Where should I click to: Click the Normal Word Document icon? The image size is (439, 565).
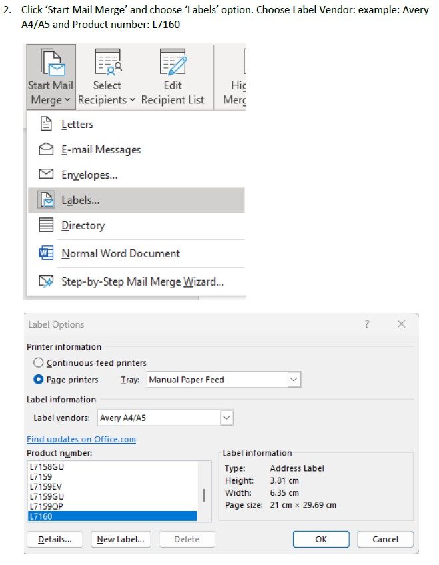[x=46, y=253]
